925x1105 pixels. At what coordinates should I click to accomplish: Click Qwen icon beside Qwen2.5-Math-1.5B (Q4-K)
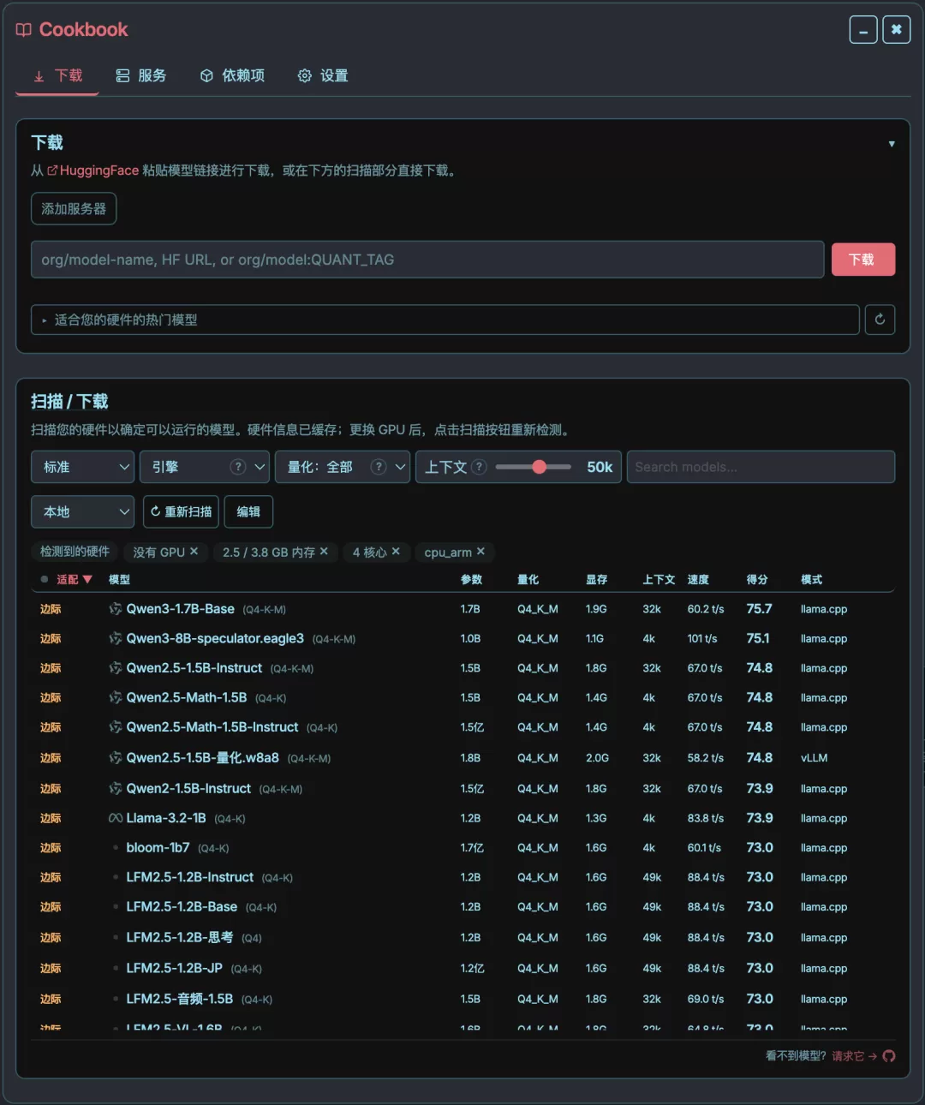116,698
